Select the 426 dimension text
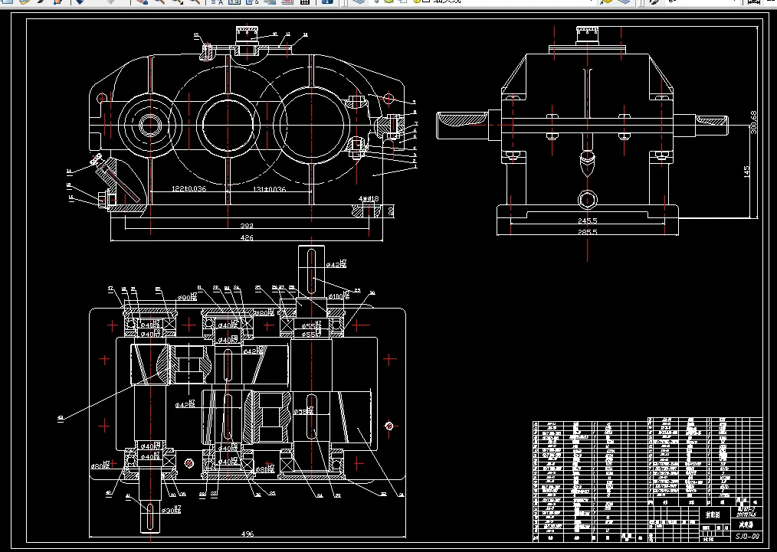Viewport: 777px width, 552px height. coord(247,238)
